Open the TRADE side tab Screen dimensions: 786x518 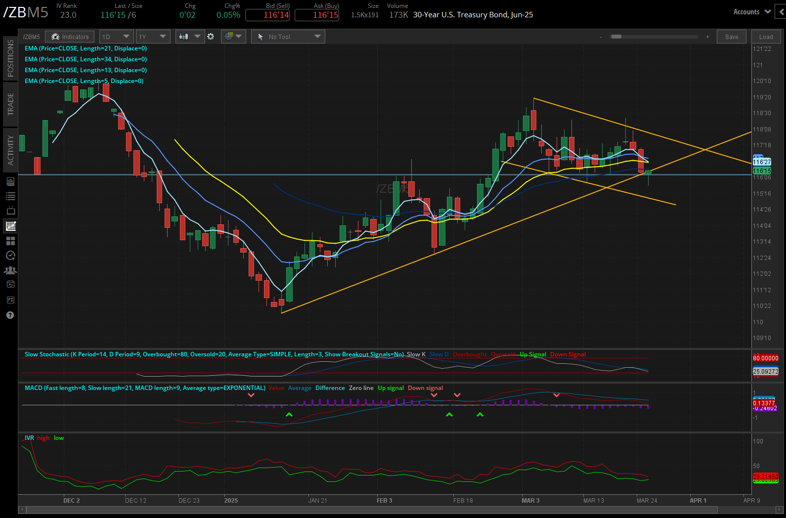point(10,104)
